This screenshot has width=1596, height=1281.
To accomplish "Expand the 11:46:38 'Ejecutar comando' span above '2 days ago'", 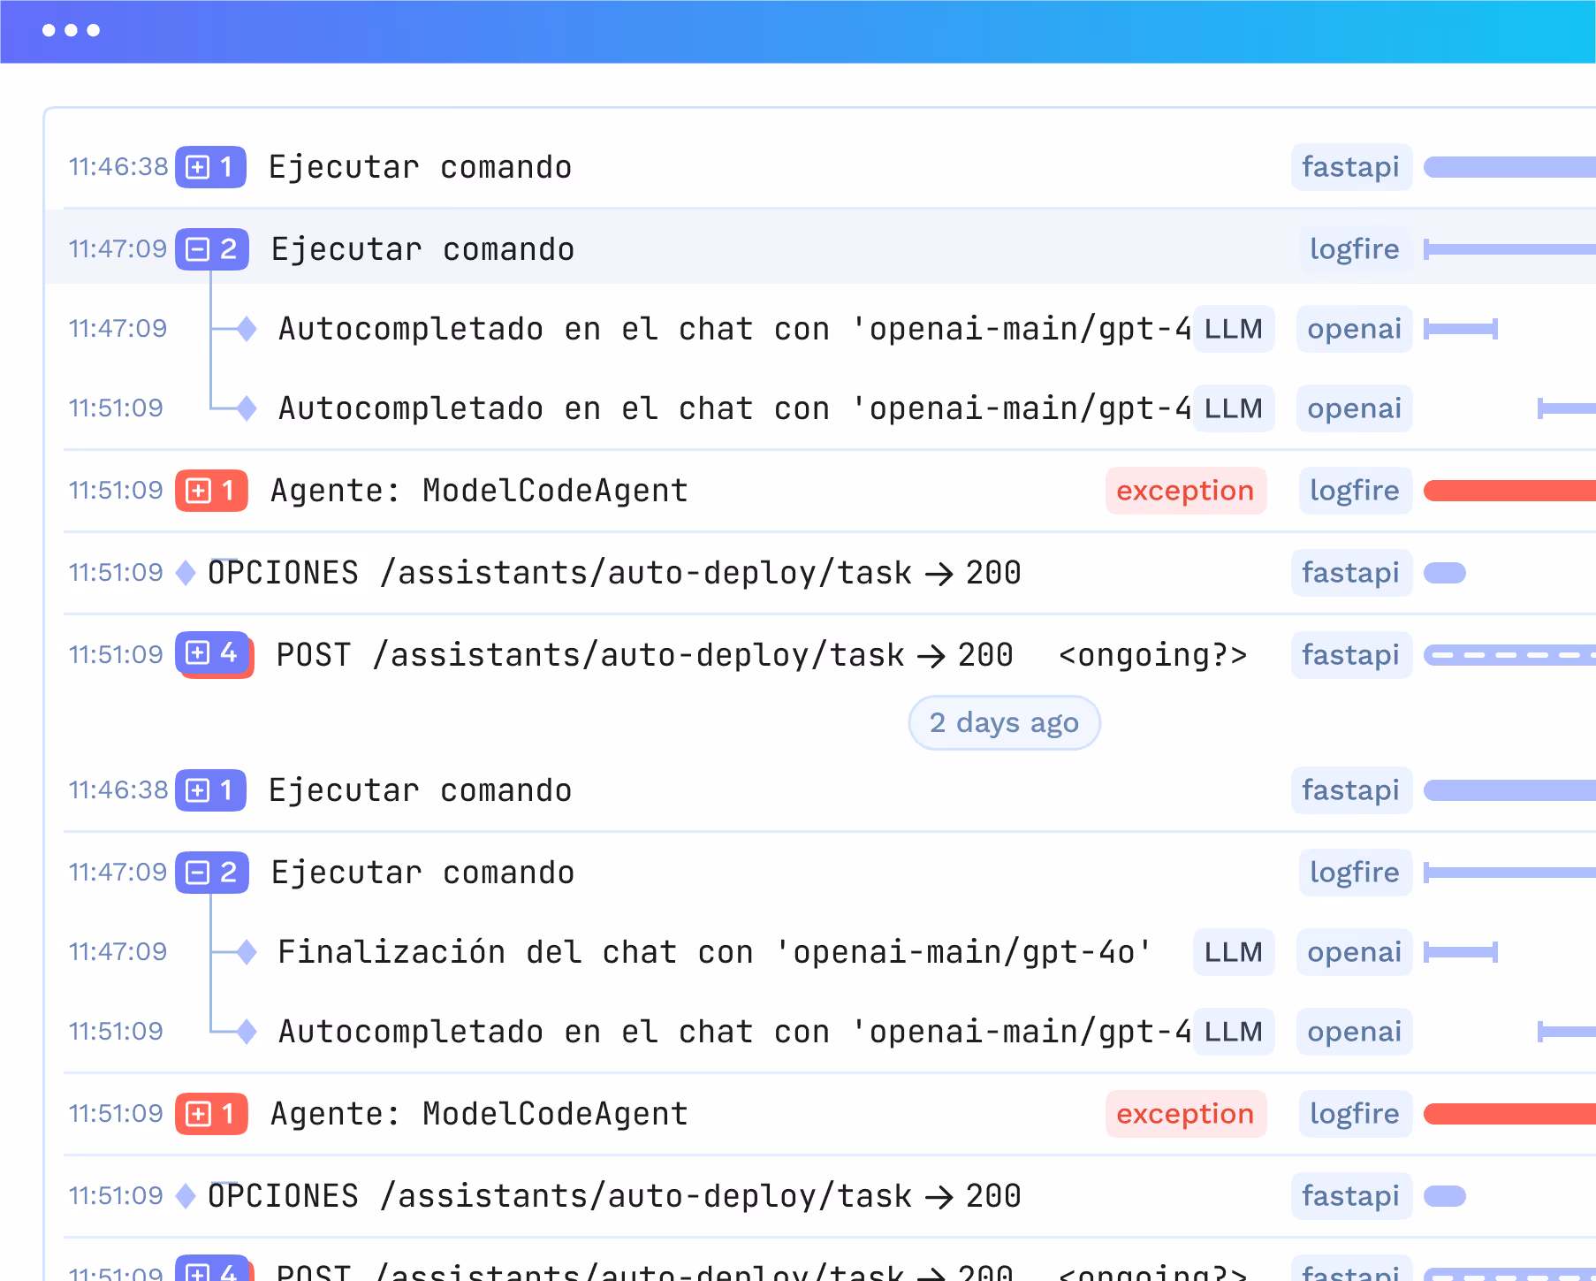I will point(210,167).
